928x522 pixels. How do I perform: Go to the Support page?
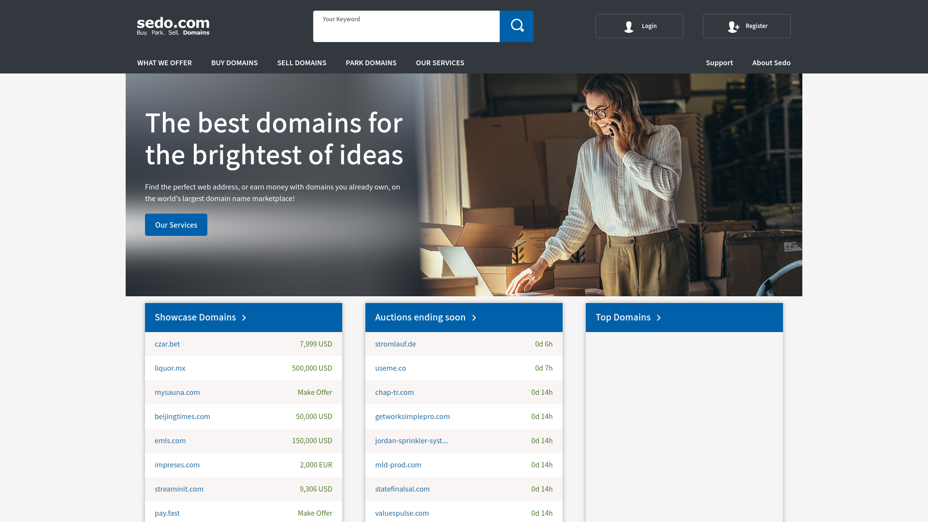coord(719,63)
